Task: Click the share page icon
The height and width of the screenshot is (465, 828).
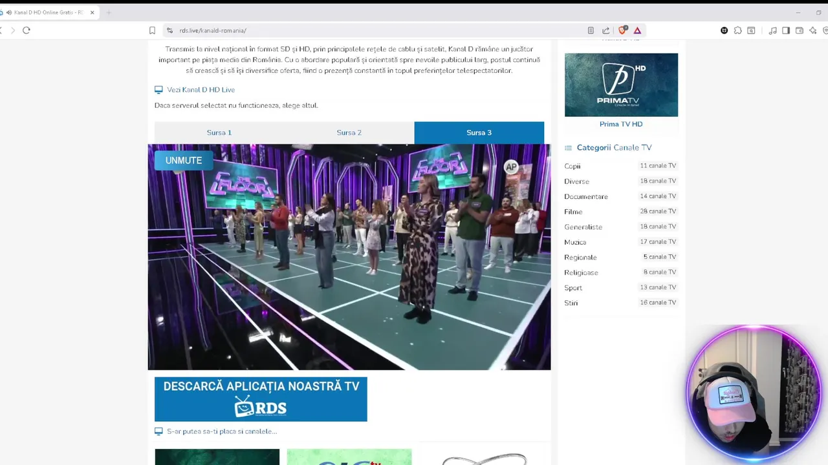Action: [605, 30]
